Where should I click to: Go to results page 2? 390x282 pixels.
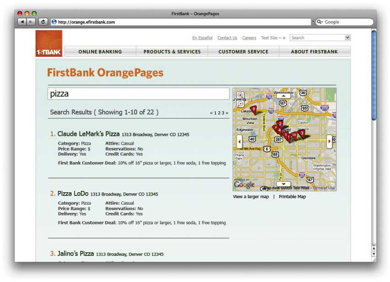point(219,113)
